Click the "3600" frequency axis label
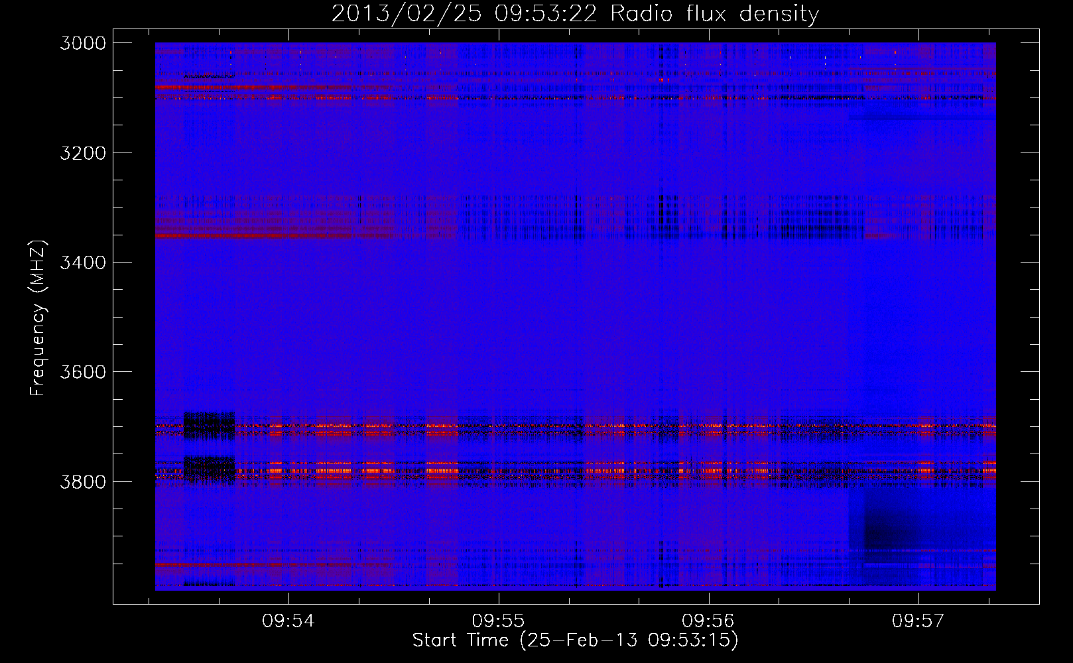The image size is (1073, 663). pos(83,372)
